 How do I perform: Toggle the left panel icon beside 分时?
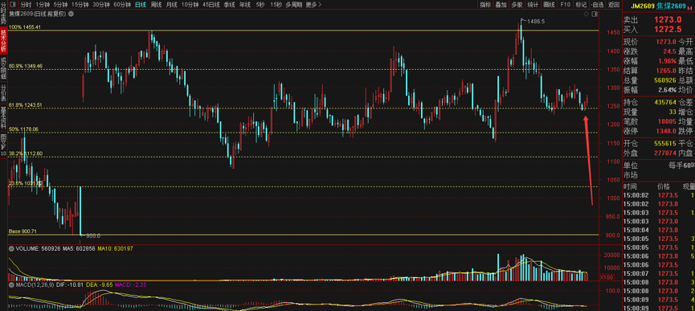pos(13,5)
